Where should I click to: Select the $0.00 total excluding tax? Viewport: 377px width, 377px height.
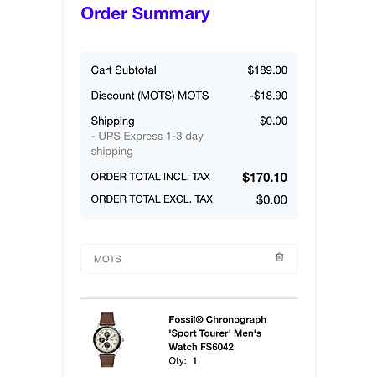click(x=271, y=199)
